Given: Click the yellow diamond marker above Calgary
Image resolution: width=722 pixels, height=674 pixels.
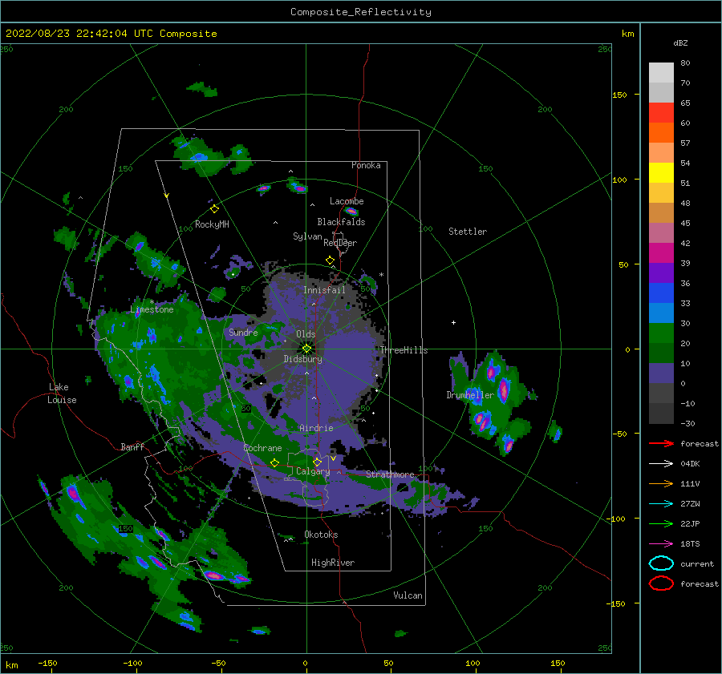Looking at the screenshot, I should 317,462.
